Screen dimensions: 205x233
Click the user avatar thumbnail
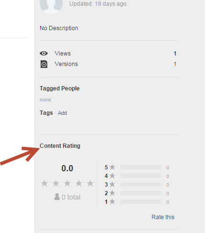51,6
